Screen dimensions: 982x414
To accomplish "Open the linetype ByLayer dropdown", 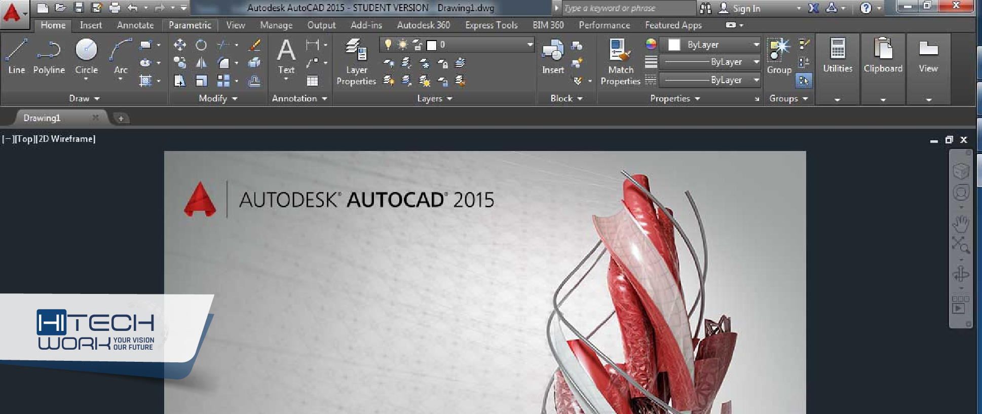I will [x=757, y=80].
